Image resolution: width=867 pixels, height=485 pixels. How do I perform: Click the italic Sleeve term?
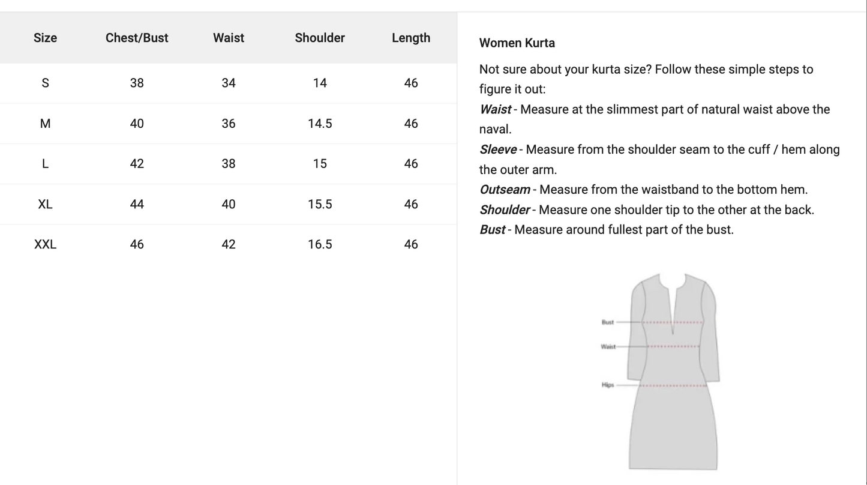(497, 149)
